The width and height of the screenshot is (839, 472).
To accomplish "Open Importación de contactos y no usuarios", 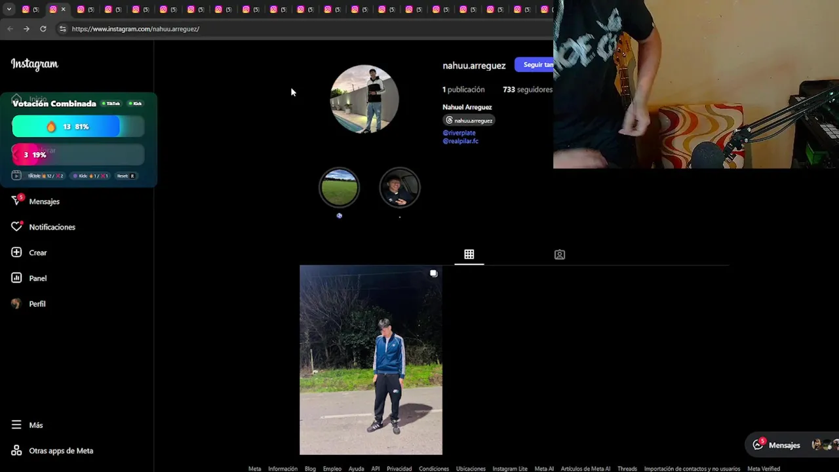I will pos(692,469).
